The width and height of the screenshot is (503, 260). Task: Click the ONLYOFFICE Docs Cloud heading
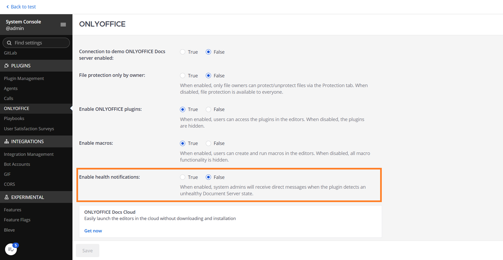pos(110,212)
